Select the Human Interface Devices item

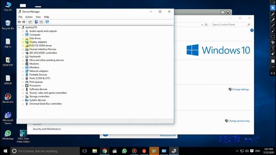tap(43, 50)
